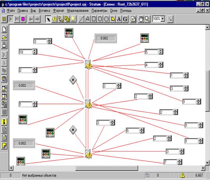Open the 100% zoom dropdown
This screenshot has width=210, height=180.
163,19
